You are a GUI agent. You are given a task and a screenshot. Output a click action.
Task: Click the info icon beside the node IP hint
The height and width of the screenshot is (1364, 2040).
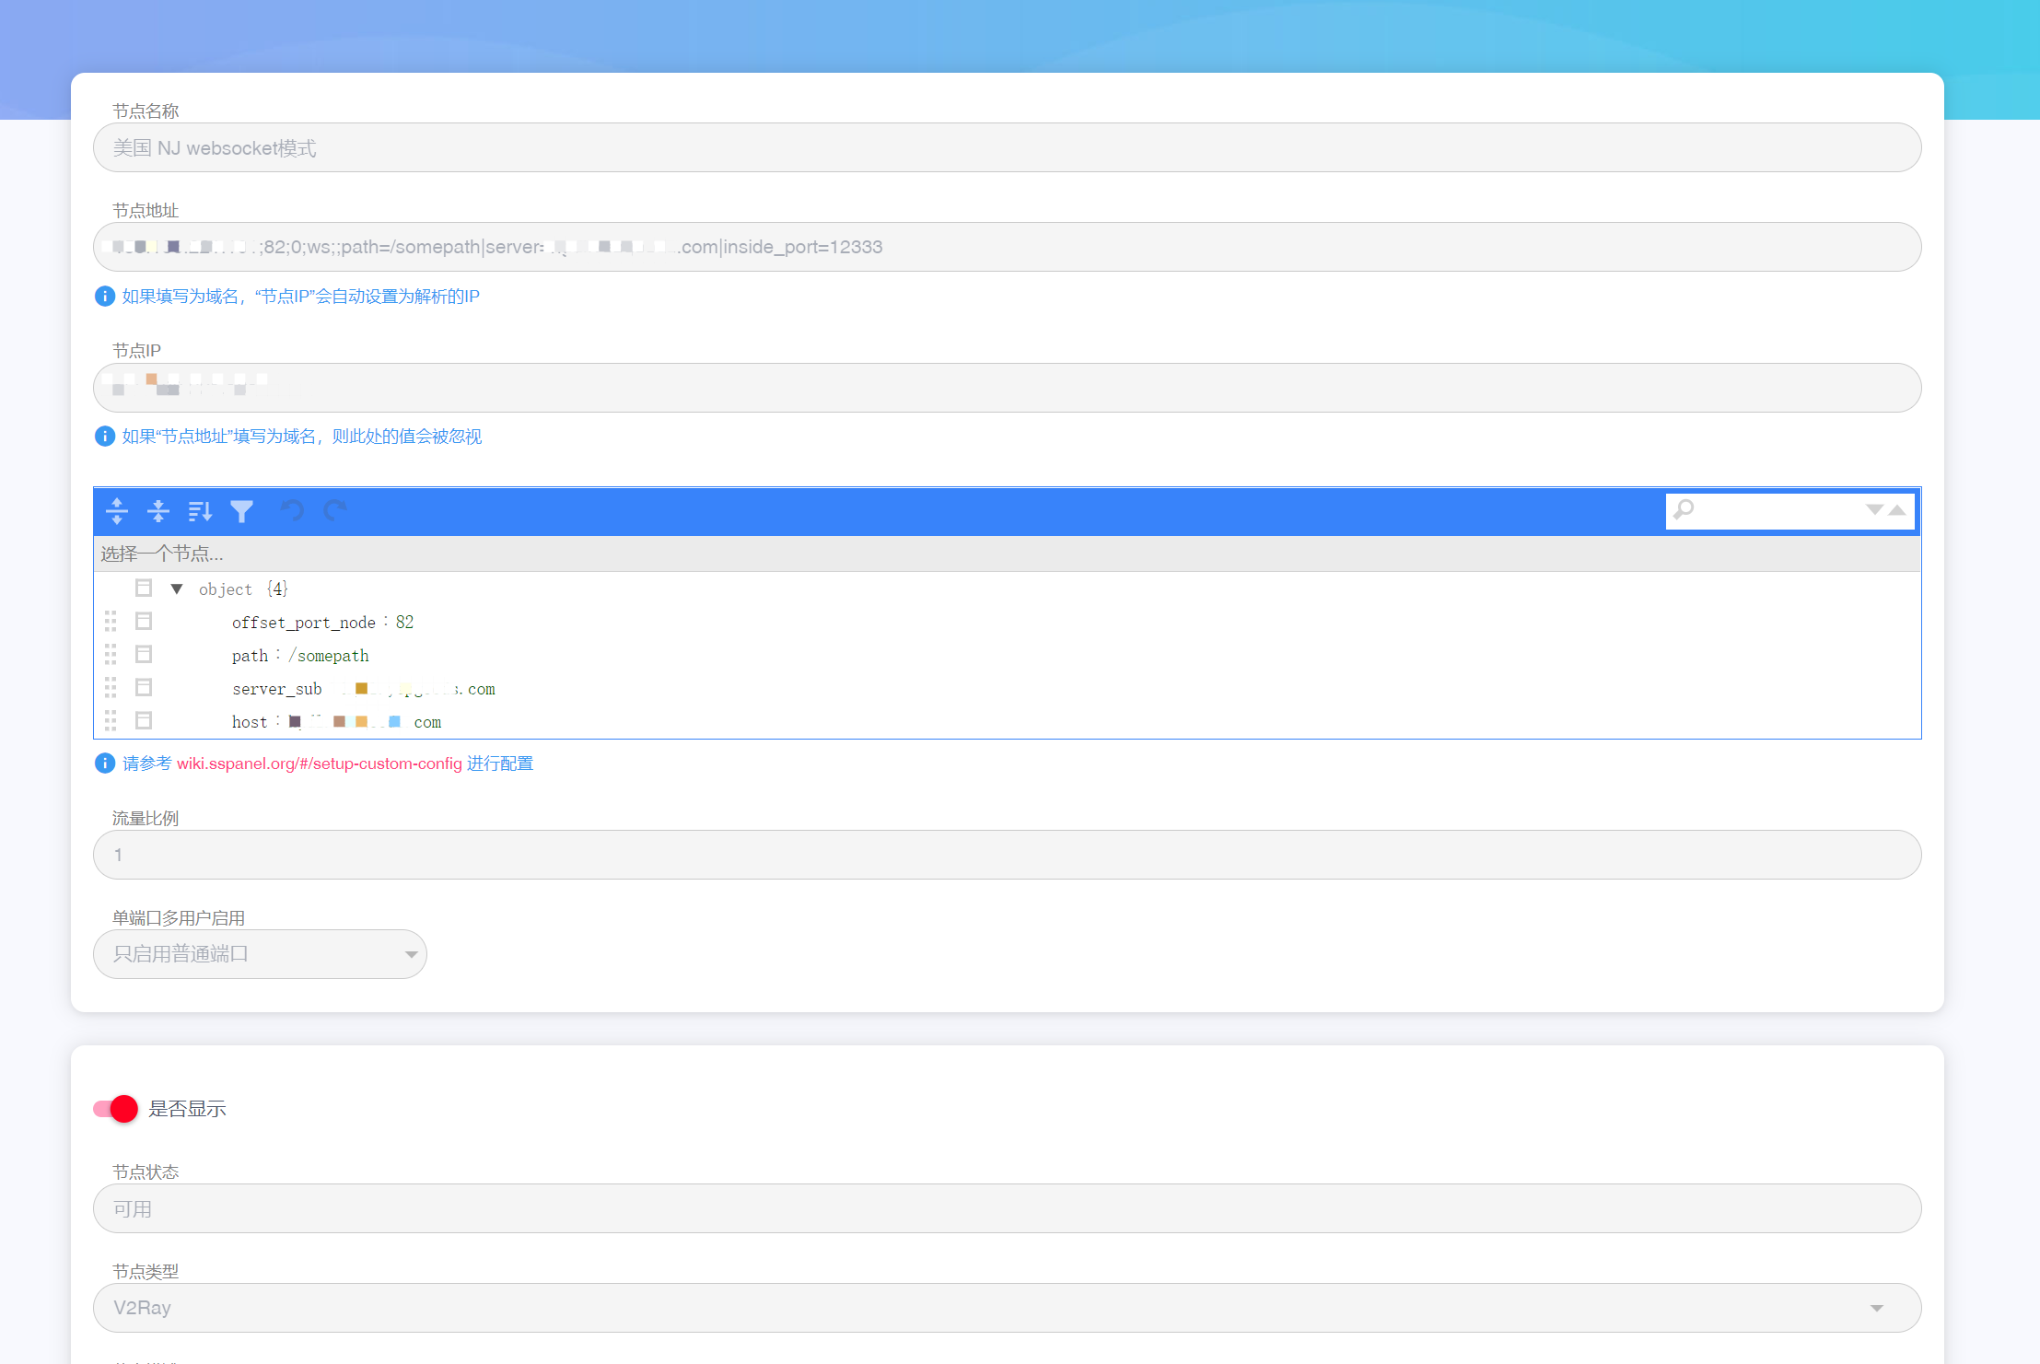(x=104, y=436)
